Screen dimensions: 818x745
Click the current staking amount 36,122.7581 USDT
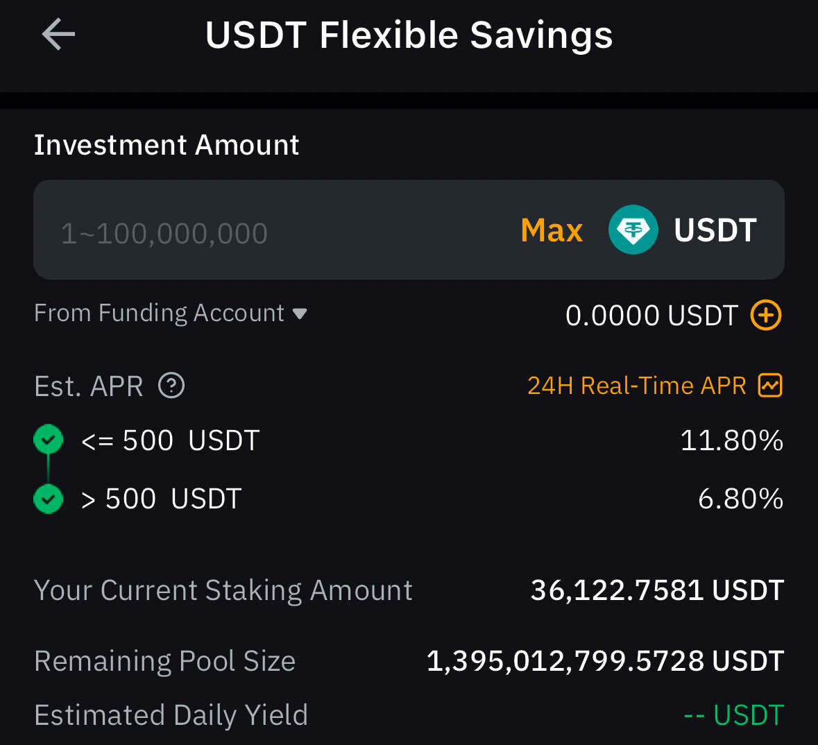[656, 590]
